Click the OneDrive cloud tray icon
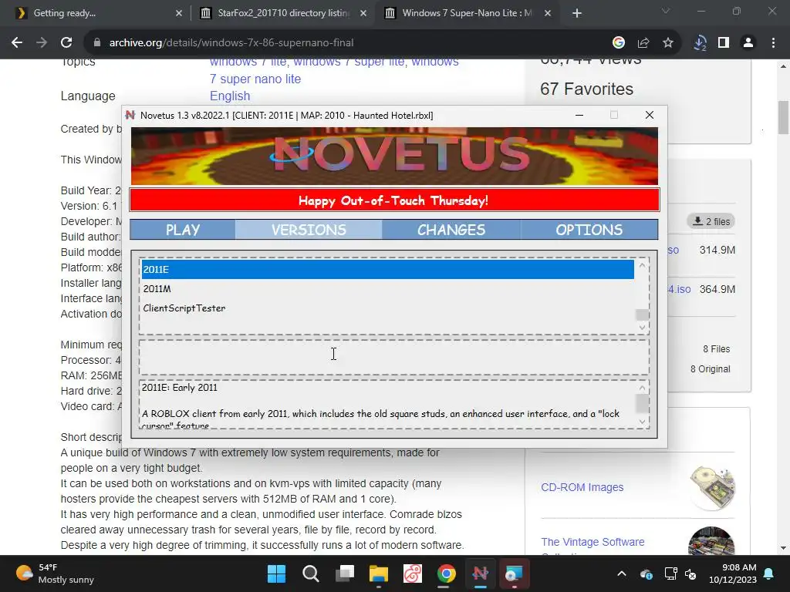Image resolution: width=790 pixels, height=592 pixels. click(647, 573)
